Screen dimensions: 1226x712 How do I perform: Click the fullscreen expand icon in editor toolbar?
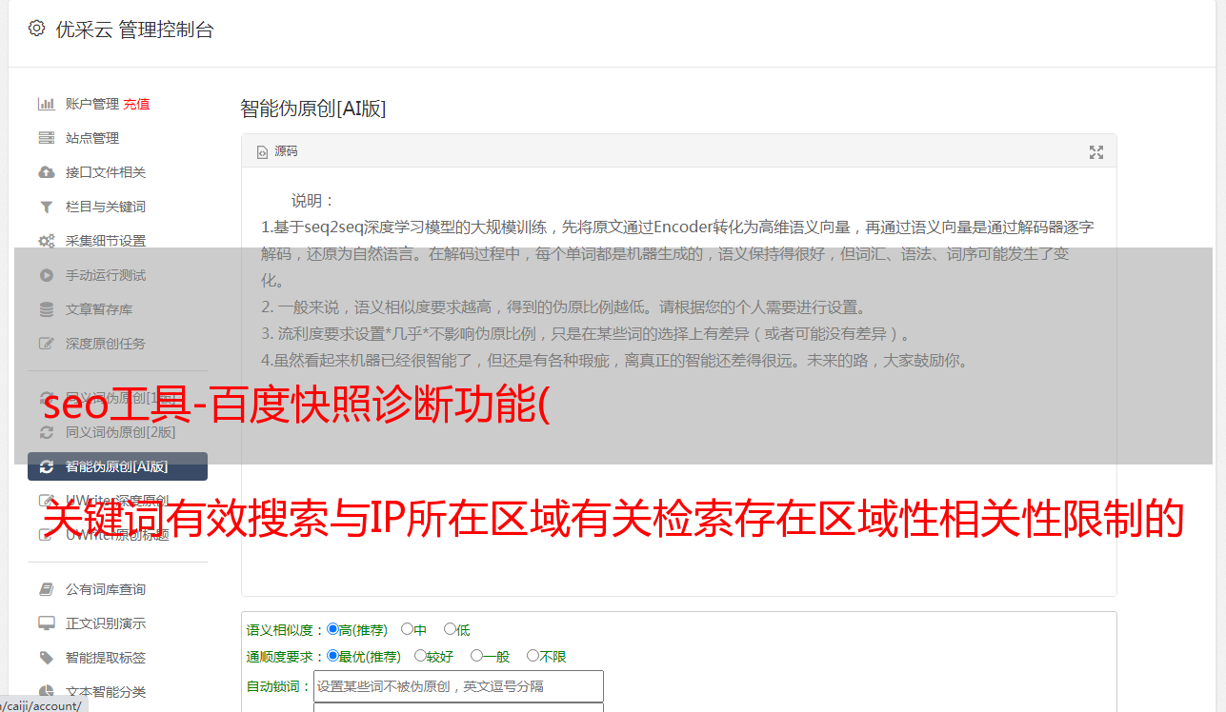coord(1096,152)
